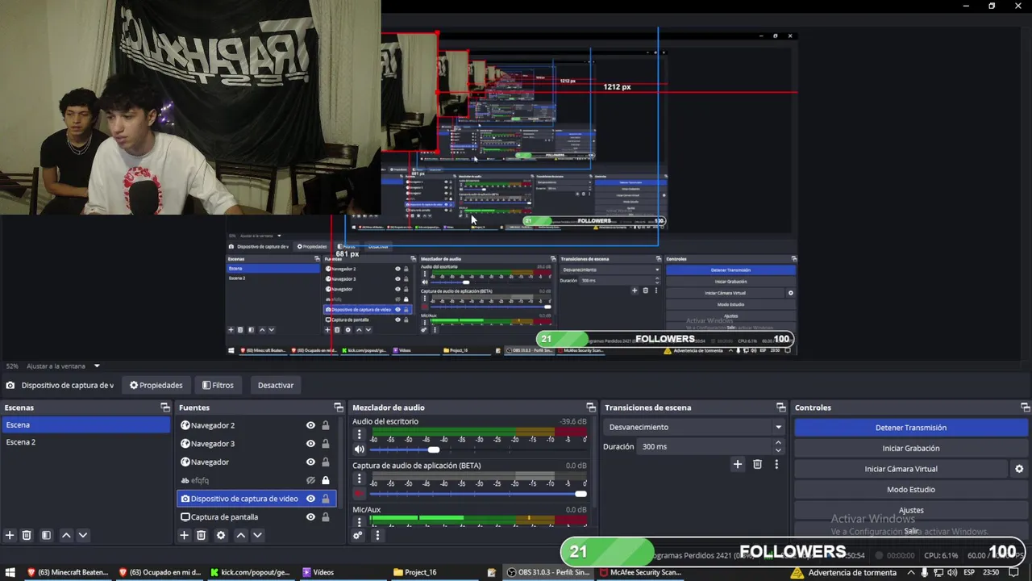
Task: Decrease the transition duration with the down stepper
Action: point(778,449)
